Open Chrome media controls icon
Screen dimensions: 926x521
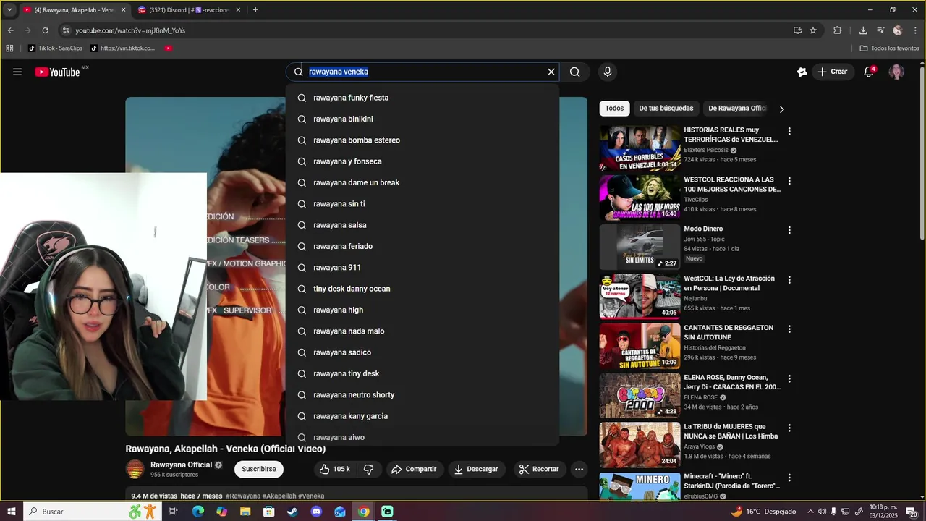880,30
